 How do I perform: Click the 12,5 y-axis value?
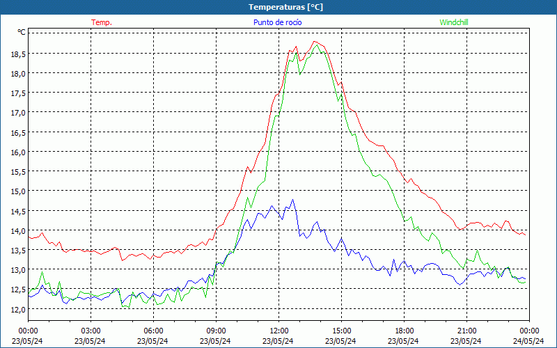click(x=18, y=290)
